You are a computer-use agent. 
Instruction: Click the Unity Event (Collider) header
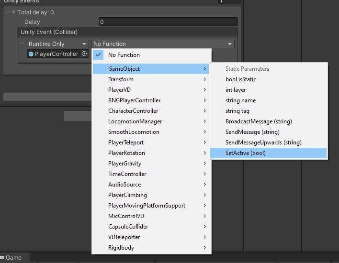[x=127, y=32]
